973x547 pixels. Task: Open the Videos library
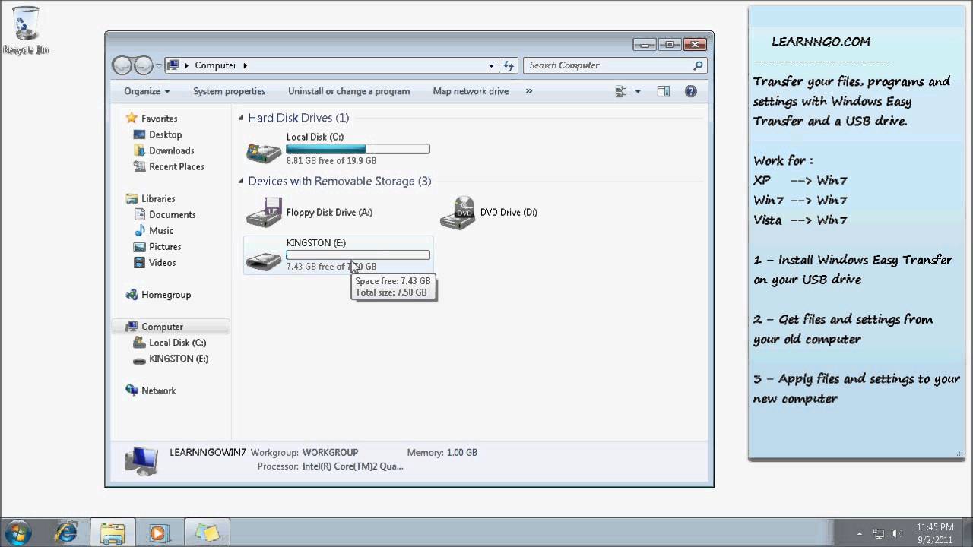155,262
